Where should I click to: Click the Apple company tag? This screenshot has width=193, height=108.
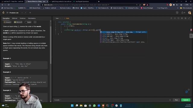[28, 22]
